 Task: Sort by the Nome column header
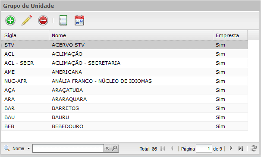[131, 35]
